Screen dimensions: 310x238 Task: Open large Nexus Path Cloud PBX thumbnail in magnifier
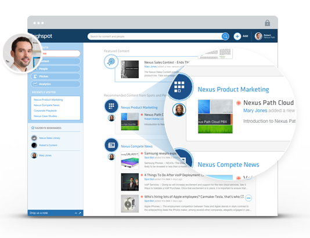(x=215, y=116)
